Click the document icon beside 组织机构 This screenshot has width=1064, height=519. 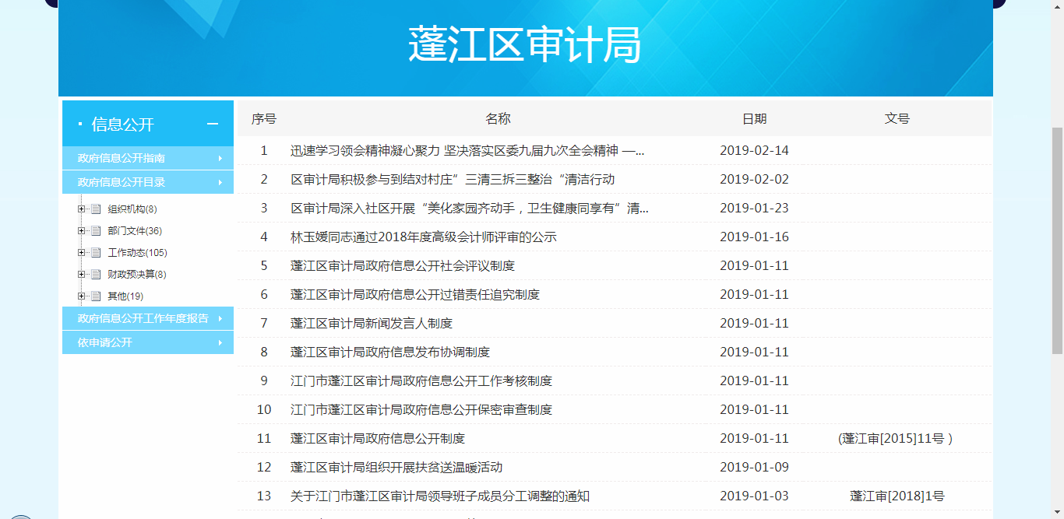click(x=96, y=209)
